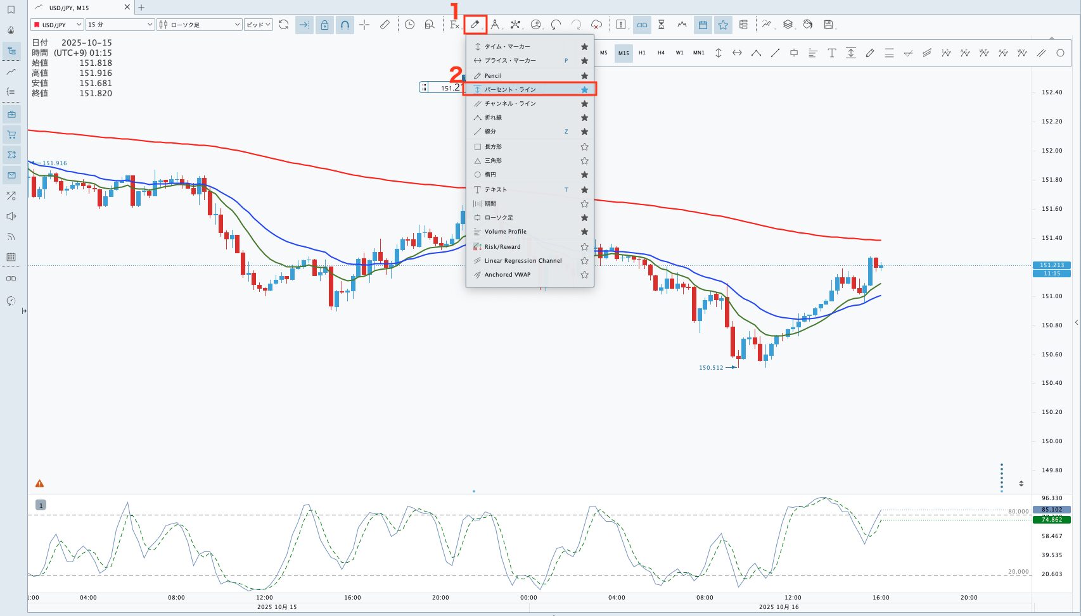This screenshot has height=616, width=1081.
Task: Switch timeframe to W1
Action: point(679,53)
